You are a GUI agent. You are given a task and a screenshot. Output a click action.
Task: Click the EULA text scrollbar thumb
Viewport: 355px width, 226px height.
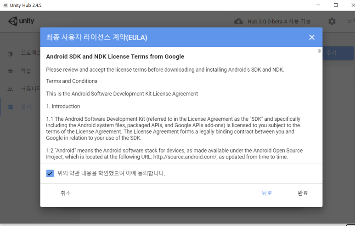pyautogui.click(x=319, y=51)
